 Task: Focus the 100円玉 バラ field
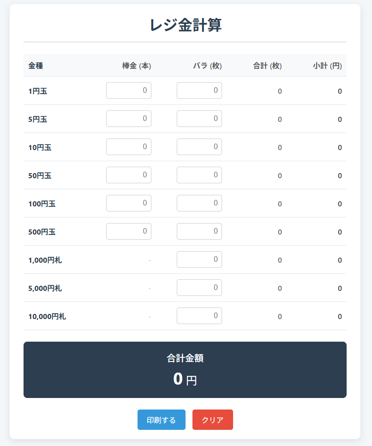coord(199,203)
